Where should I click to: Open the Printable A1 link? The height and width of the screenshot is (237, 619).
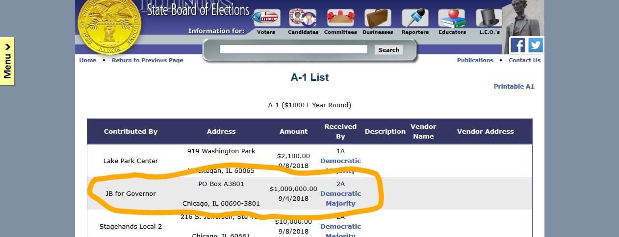[x=514, y=86]
